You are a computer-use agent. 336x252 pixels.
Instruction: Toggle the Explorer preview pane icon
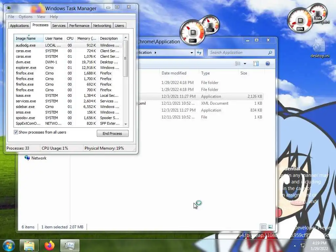point(256,64)
